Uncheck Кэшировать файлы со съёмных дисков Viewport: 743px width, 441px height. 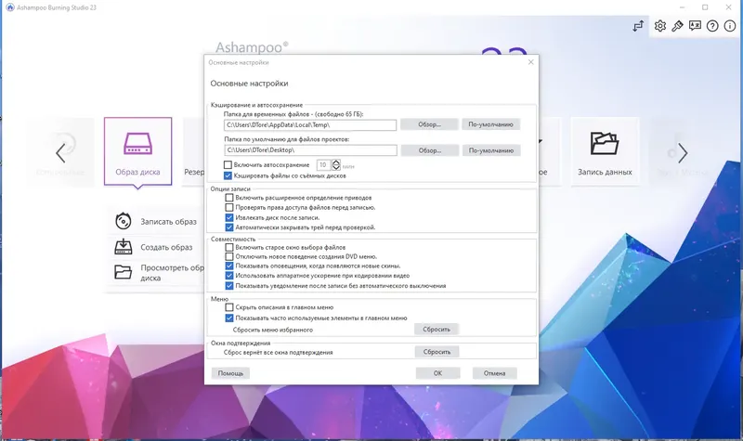[x=228, y=175]
